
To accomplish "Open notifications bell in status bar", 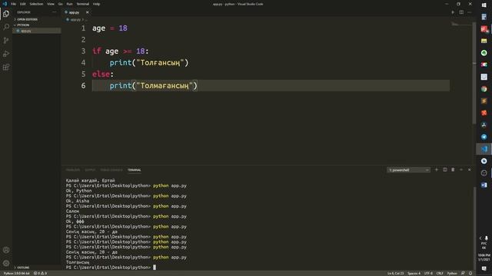I will 470,273.
